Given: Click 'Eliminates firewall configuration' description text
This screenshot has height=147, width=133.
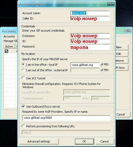Looking at the screenshot, I should coord(61,85).
